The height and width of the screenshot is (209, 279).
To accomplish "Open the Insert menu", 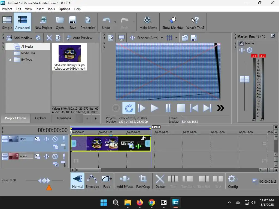I will 40,9.
